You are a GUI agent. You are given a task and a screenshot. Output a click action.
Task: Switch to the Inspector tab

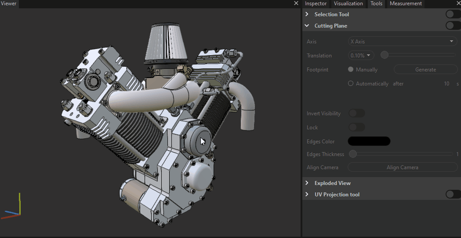(x=316, y=4)
